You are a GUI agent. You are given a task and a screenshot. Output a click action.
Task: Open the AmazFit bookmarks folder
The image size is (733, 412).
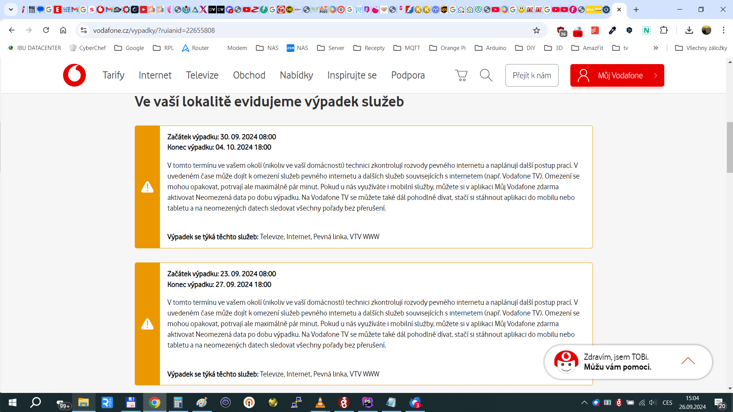pos(587,48)
